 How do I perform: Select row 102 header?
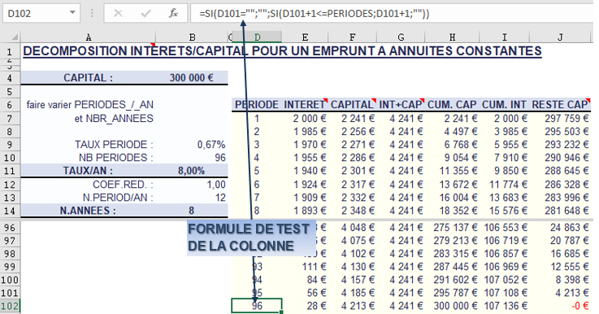tap(10, 306)
